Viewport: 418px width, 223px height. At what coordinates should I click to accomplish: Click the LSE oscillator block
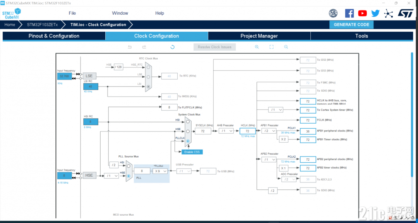[89, 76]
